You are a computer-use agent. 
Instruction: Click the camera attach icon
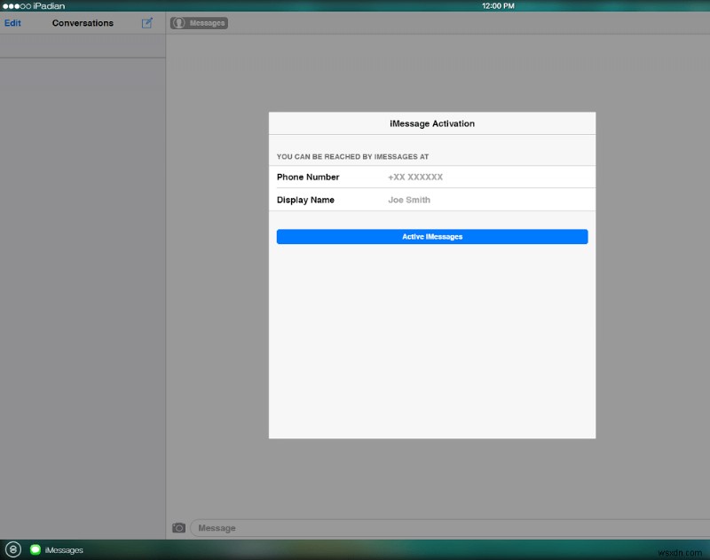coord(179,528)
